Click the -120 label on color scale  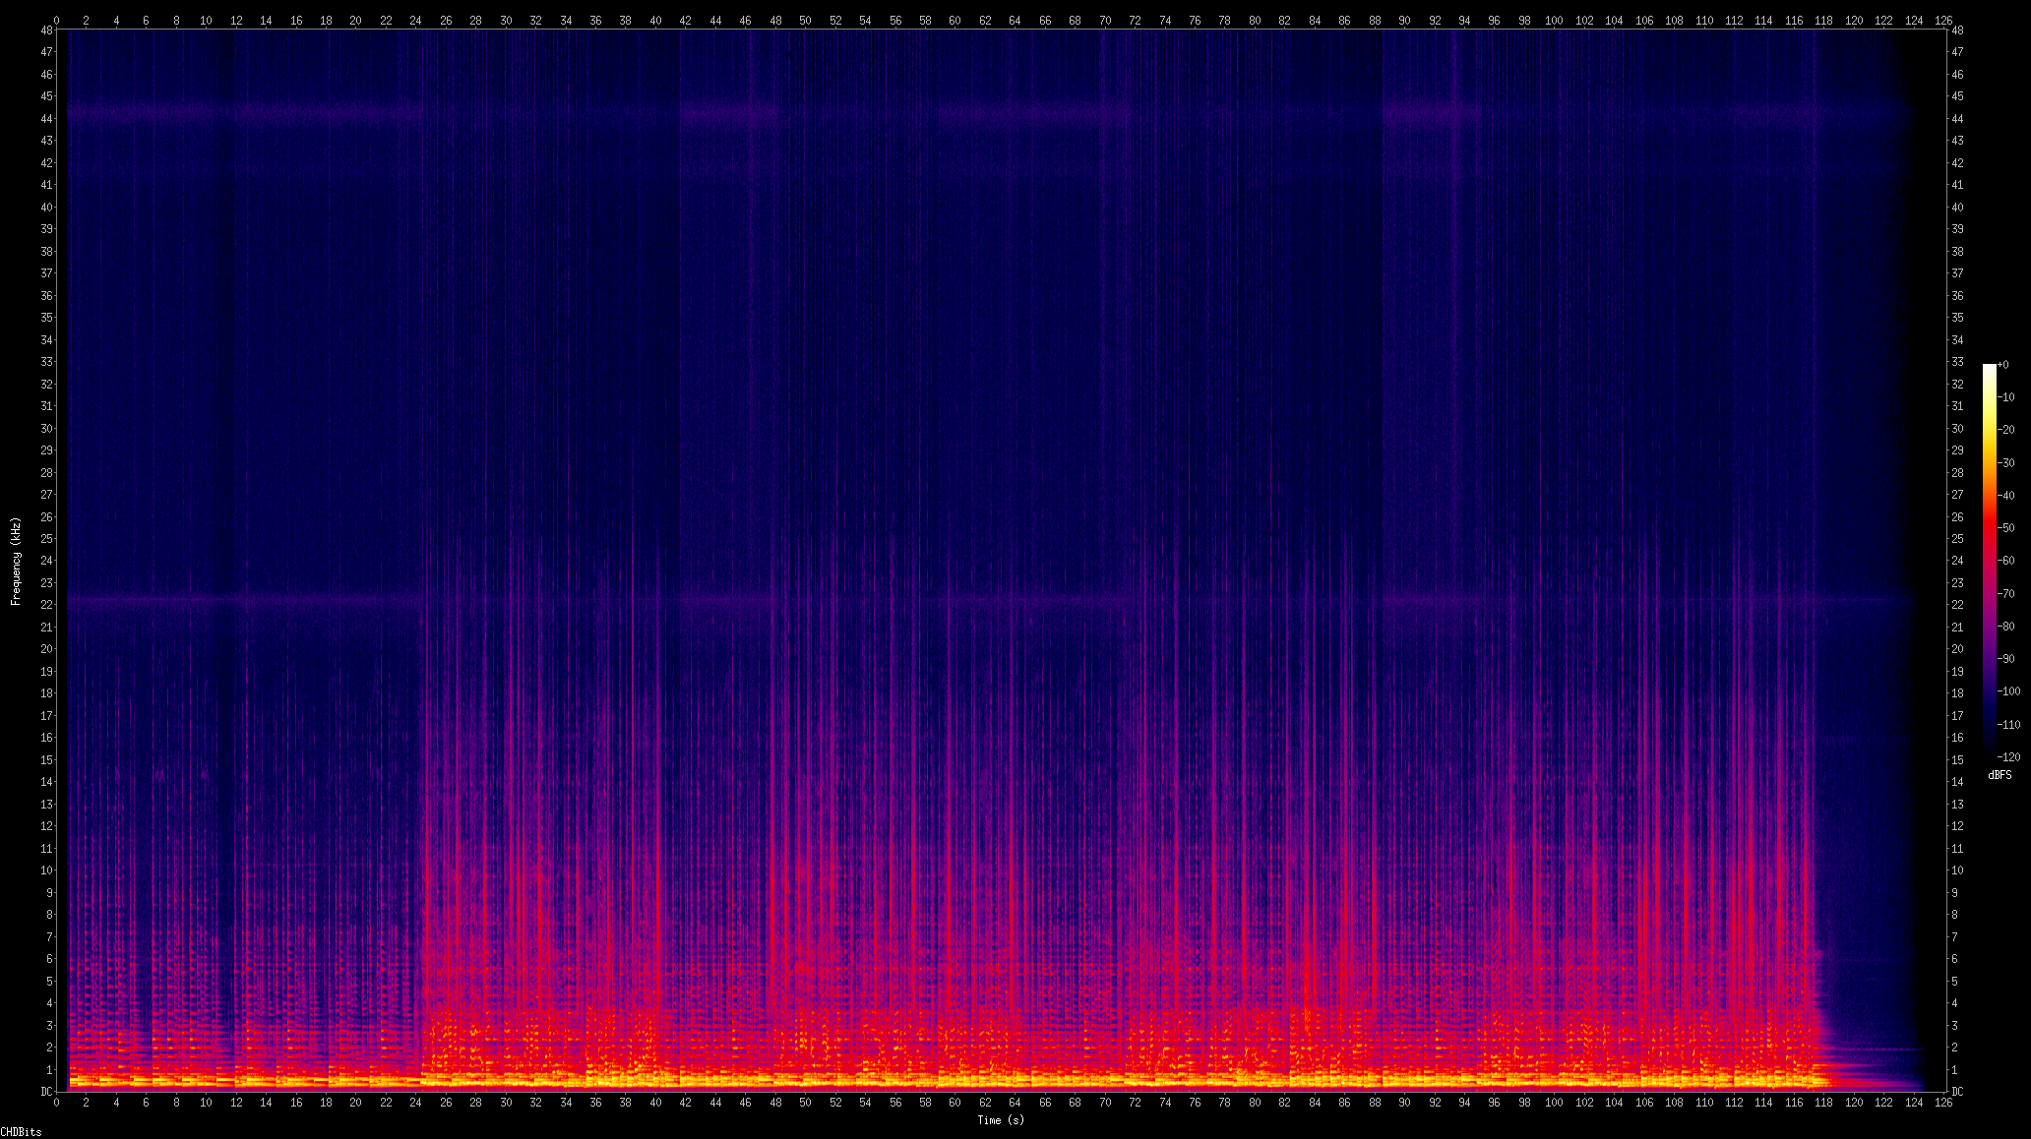(x=2008, y=756)
